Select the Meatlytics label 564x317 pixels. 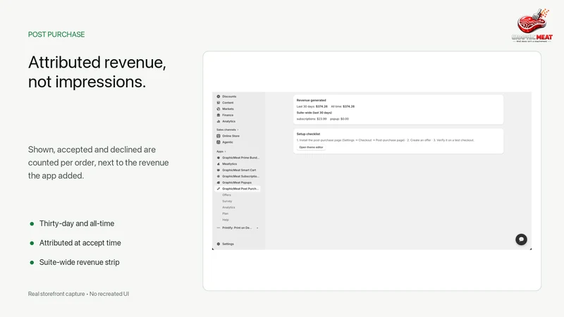tap(230, 164)
